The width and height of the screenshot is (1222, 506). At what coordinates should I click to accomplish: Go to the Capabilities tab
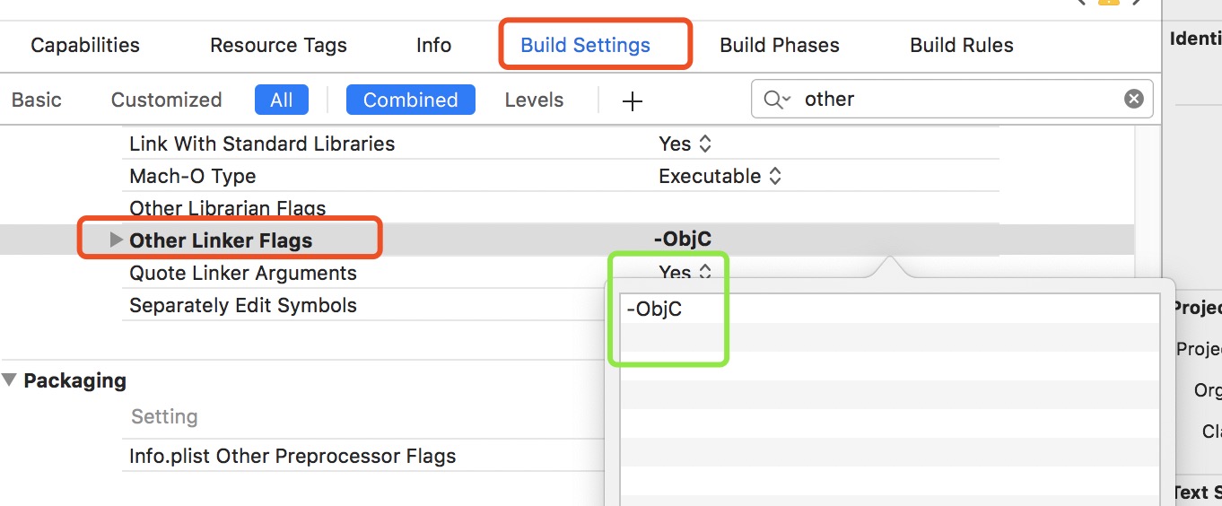(85, 46)
